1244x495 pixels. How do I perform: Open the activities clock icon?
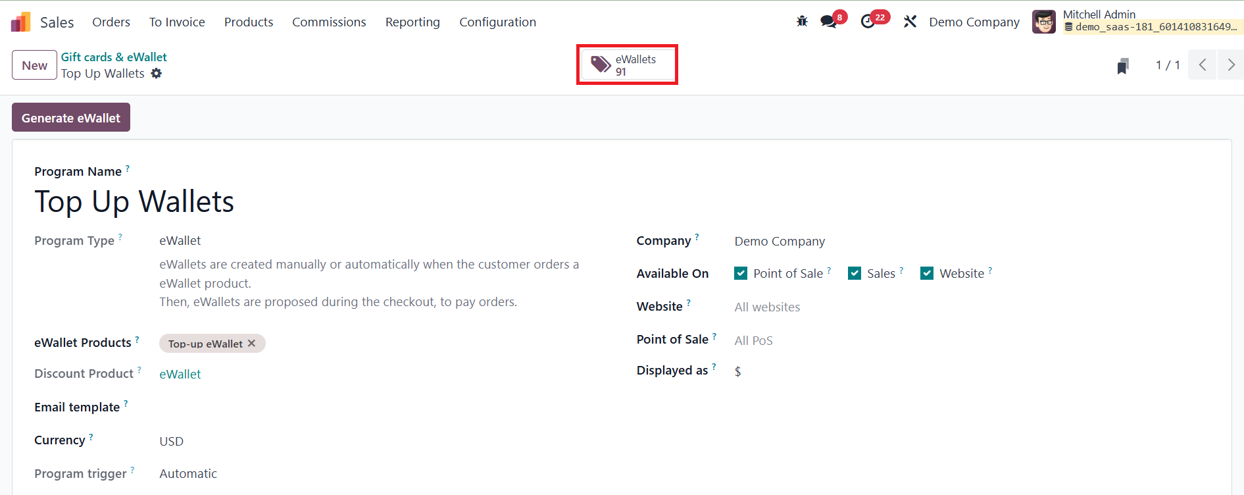[868, 22]
